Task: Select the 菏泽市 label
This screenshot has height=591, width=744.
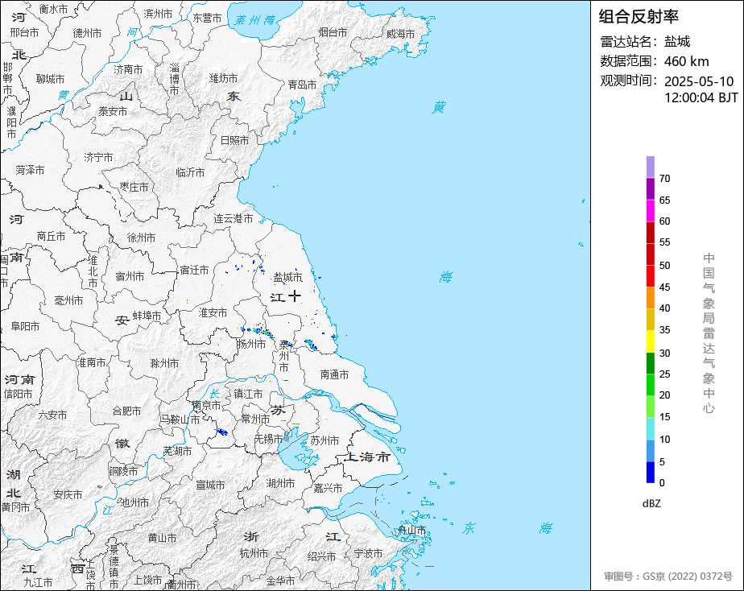Action: (30, 170)
